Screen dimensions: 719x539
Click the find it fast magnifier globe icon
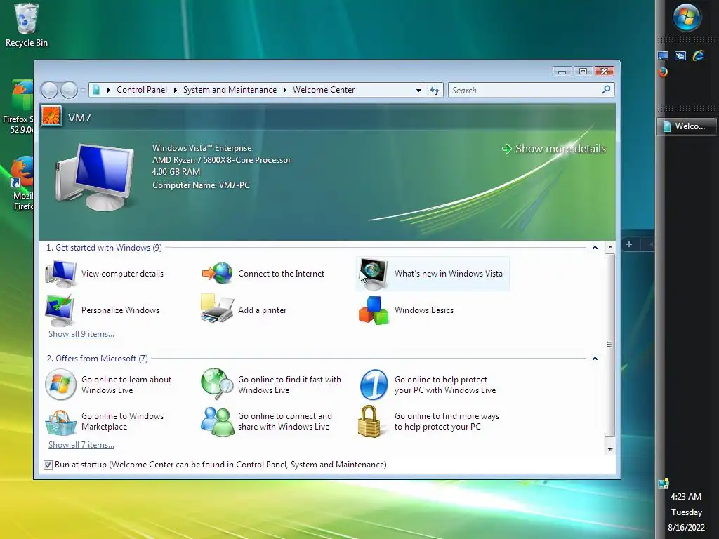218,384
